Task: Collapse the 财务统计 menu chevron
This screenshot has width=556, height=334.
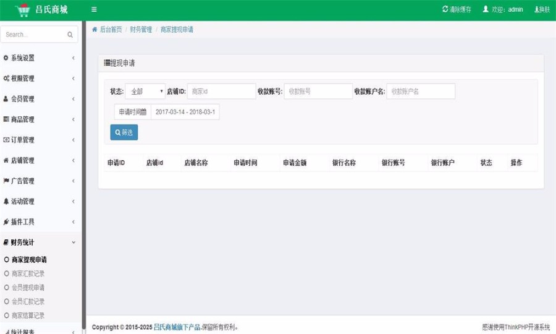Action: tap(74, 242)
